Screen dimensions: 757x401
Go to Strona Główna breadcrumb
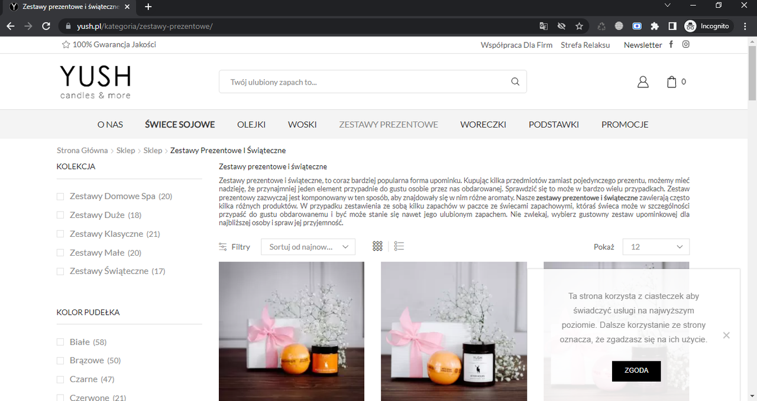coord(82,151)
